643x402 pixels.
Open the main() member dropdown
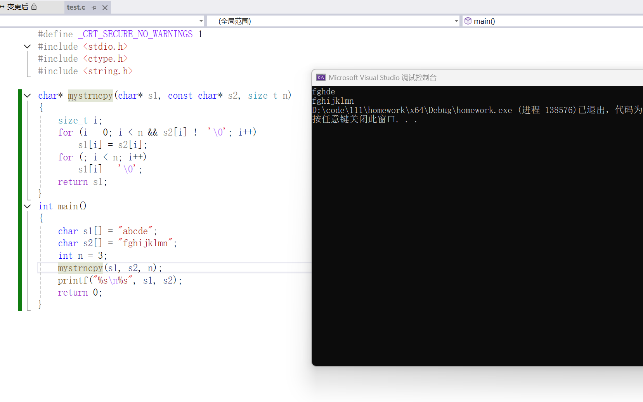553,21
